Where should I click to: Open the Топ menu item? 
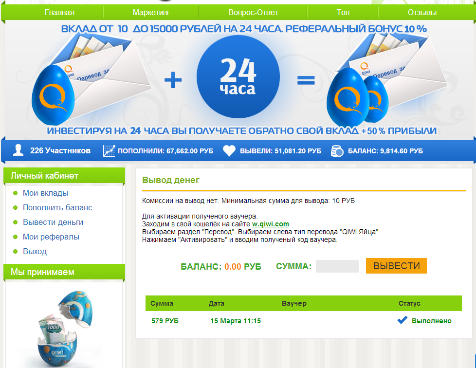pos(343,13)
